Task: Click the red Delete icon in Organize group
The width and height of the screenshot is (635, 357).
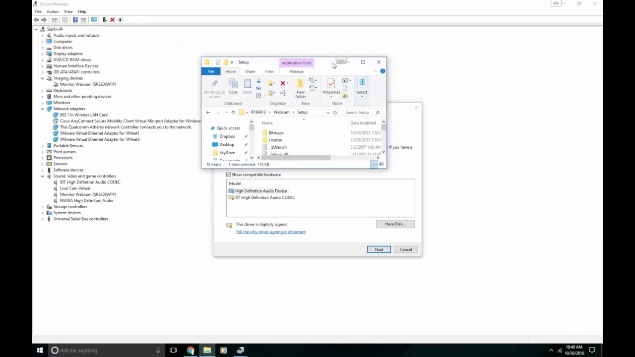Action: 283,83
